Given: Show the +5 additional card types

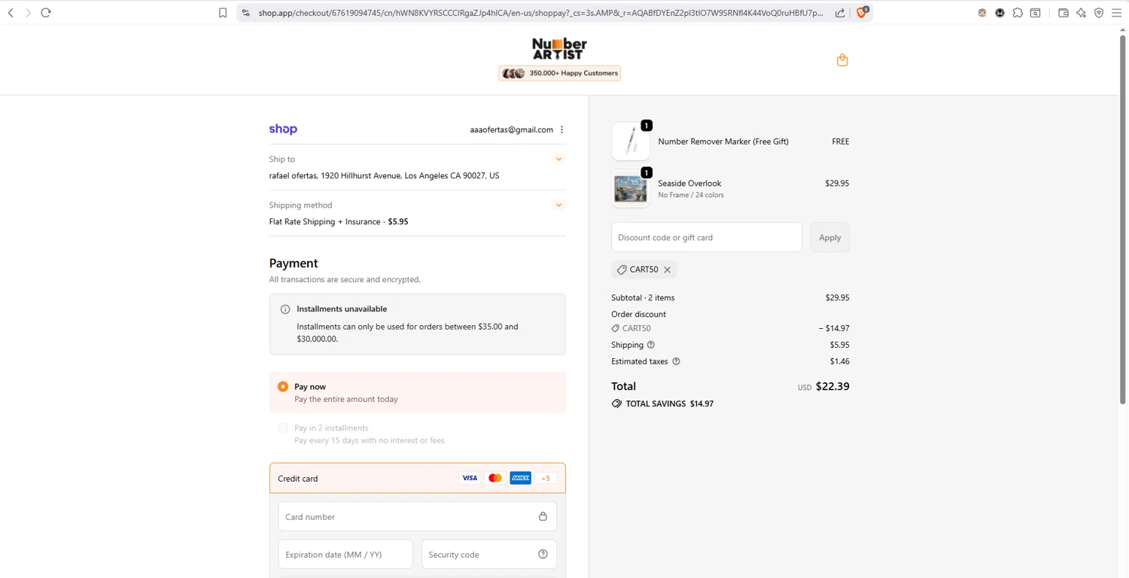Looking at the screenshot, I should tap(546, 478).
